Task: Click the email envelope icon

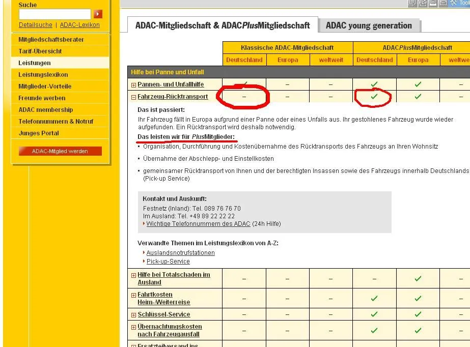Action: point(443,3)
